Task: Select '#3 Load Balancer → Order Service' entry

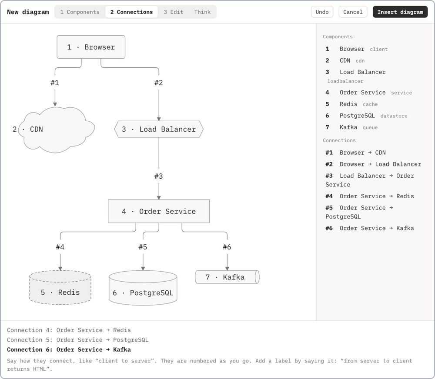Action: pyautogui.click(x=370, y=180)
